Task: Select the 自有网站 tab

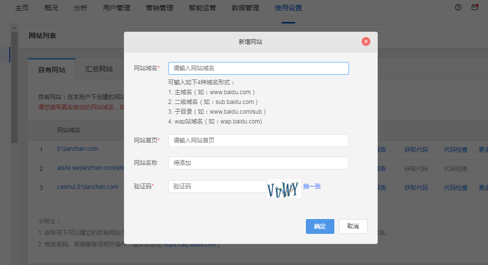Action: pyautogui.click(x=52, y=70)
